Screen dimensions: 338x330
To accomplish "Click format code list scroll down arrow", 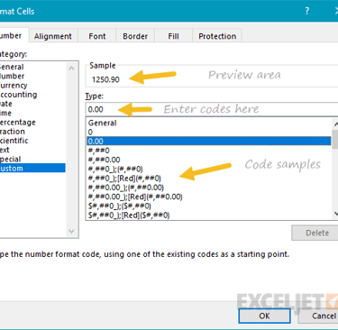I will [x=335, y=214].
